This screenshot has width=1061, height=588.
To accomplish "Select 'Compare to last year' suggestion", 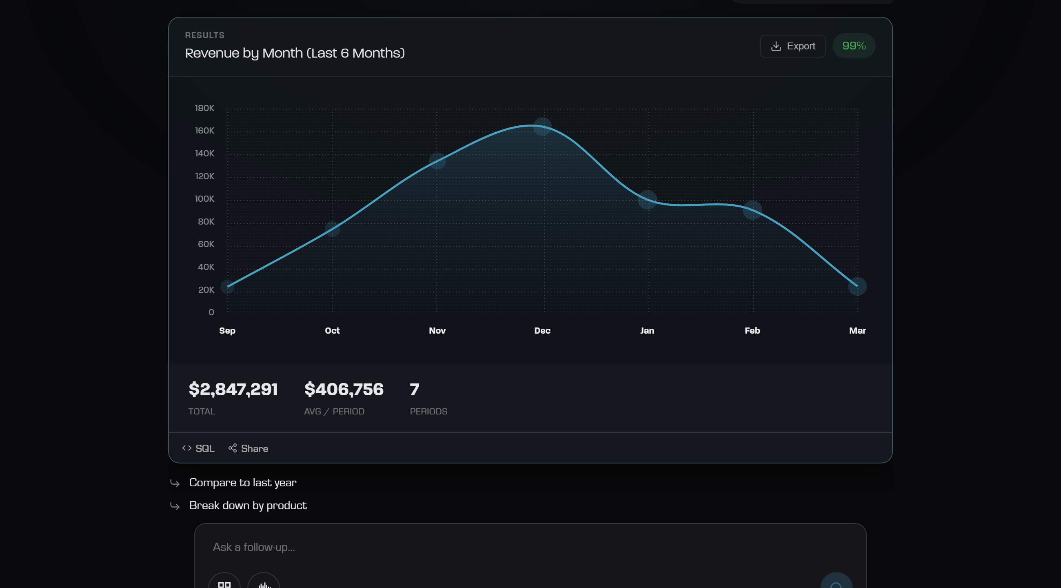I will point(242,483).
